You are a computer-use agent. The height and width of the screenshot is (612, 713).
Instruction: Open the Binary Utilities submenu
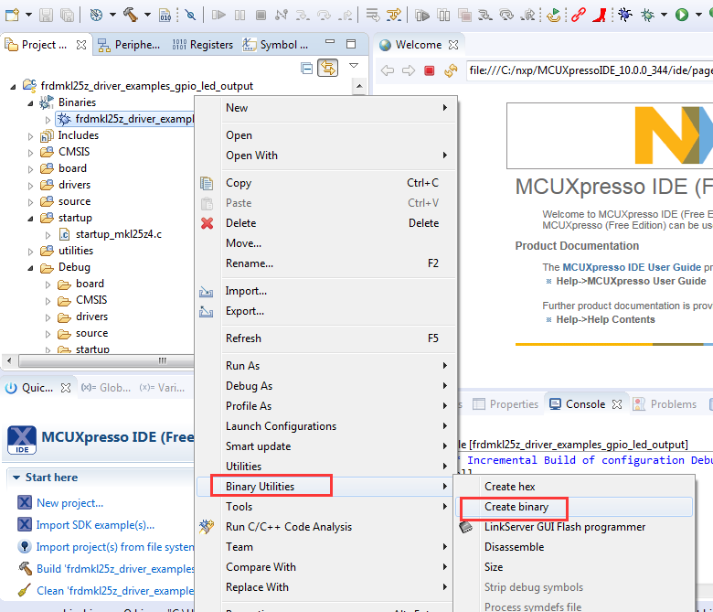tap(325, 487)
